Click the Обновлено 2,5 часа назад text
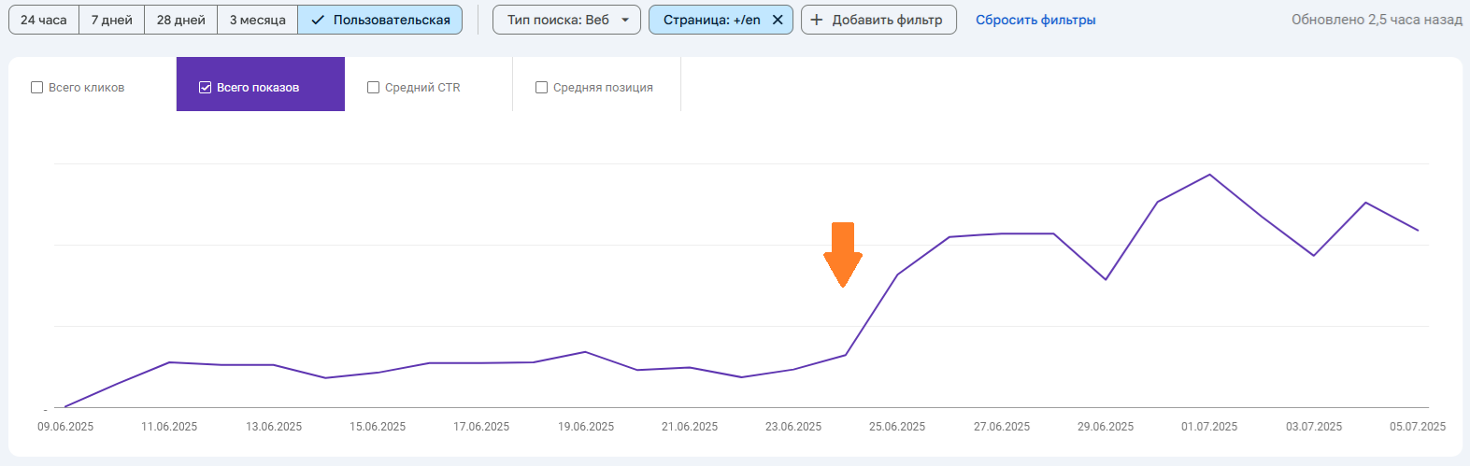Viewport: 1470px width, 466px height. coord(1377,20)
